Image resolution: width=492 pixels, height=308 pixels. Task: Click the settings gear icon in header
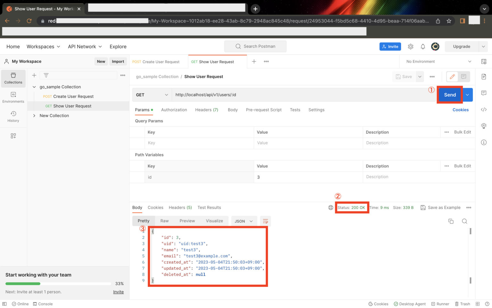(x=410, y=47)
